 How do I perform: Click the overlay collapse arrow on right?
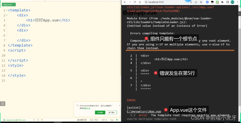(239, 14)
